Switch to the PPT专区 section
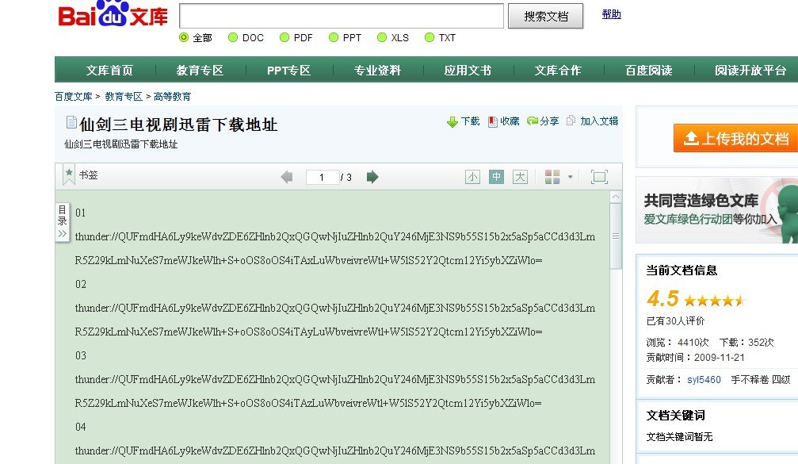This screenshot has width=798, height=464. (288, 70)
